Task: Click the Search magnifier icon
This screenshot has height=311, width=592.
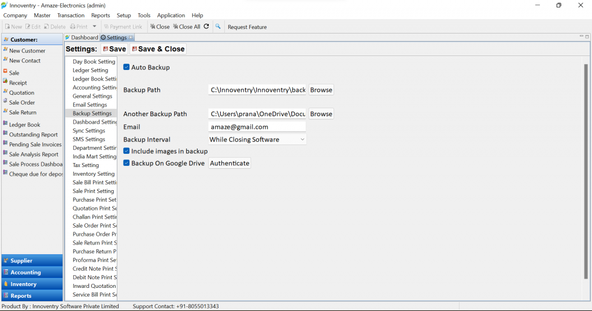Action: pos(218,27)
